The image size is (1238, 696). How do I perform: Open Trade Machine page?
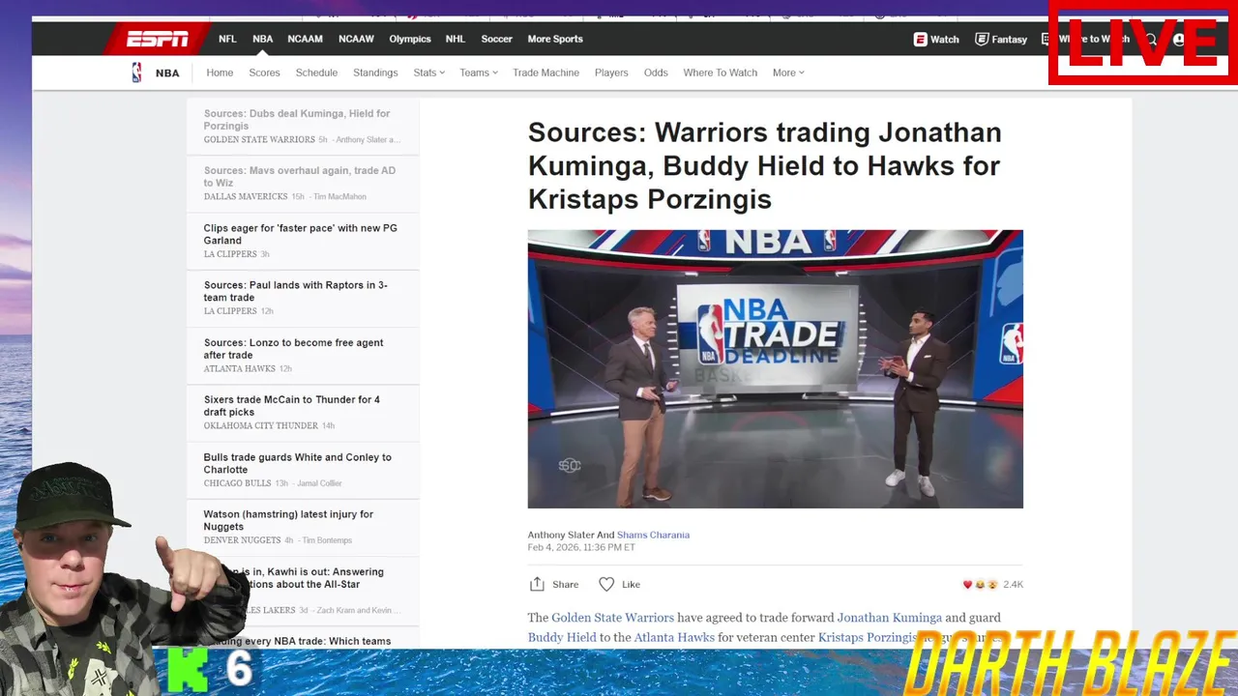point(545,72)
